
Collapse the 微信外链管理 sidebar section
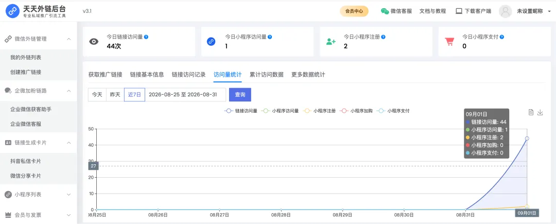(x=69, y=39)
